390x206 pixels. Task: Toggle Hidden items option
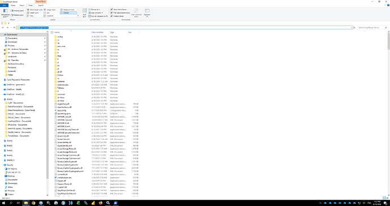coord(117,16)
